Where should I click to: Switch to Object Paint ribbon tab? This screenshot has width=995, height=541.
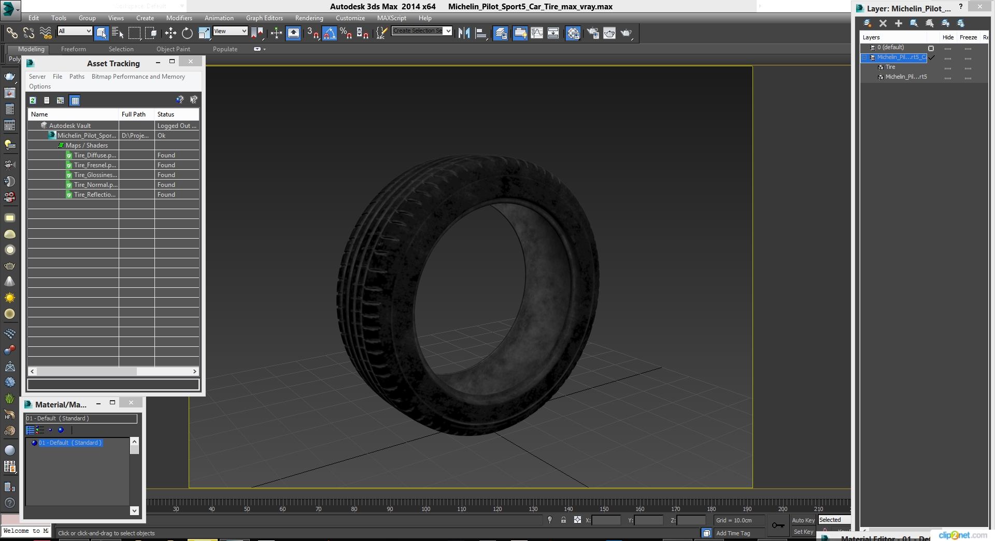173,49
